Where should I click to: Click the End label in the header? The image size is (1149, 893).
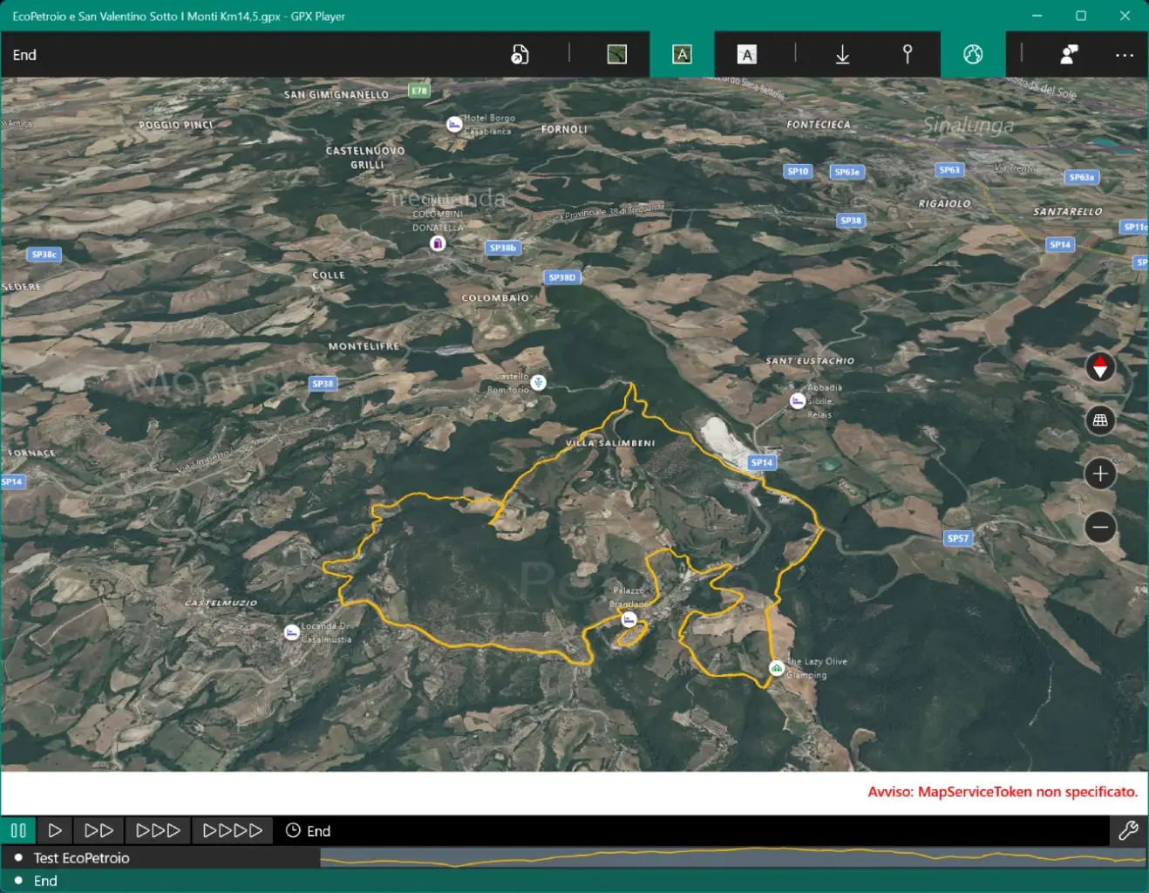pos(24,55)
